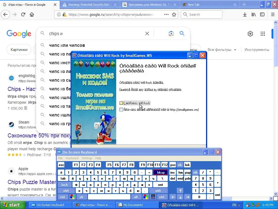Open Chips Puzzle Master result link
278x209 pixels.
point(32,182)
